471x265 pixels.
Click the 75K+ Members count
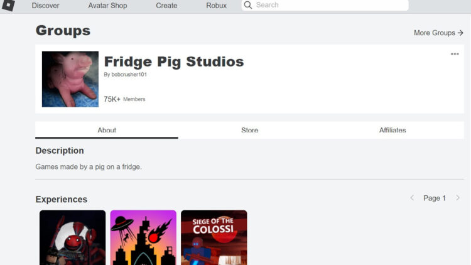[124, 99]
